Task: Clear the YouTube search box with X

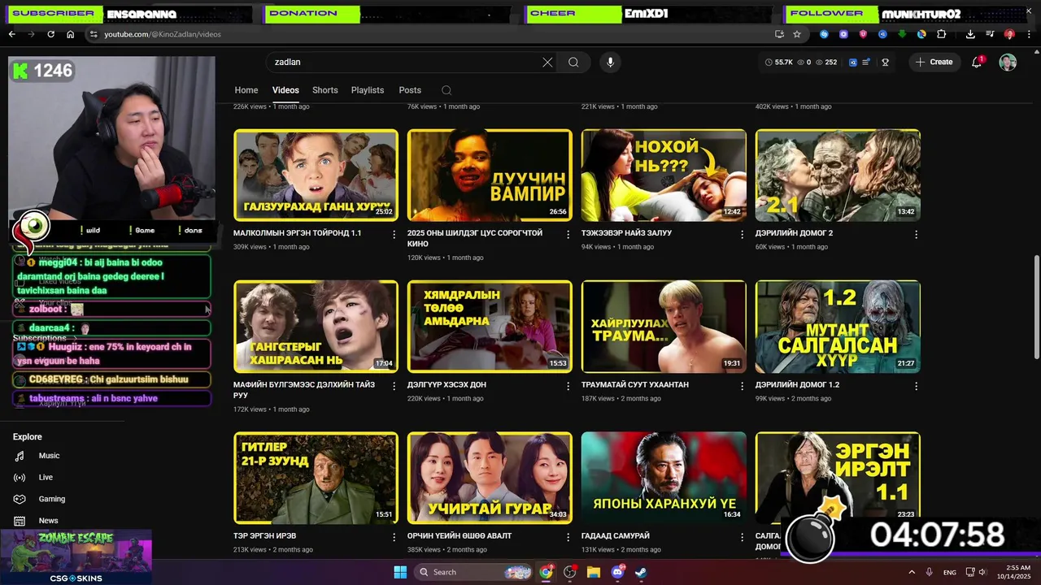Action: tap(547, 62)
